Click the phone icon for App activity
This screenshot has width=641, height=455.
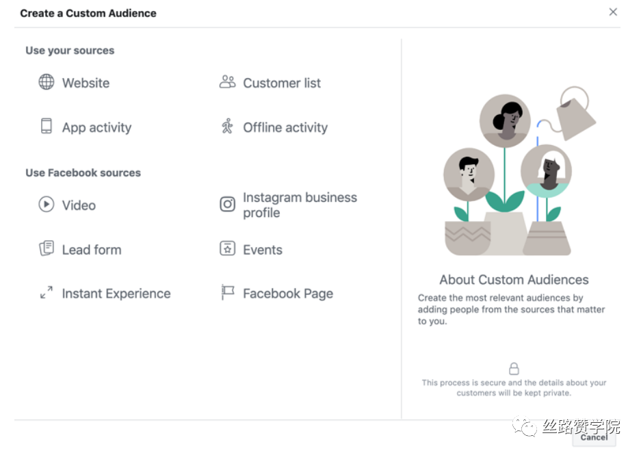tap(47, 126)
